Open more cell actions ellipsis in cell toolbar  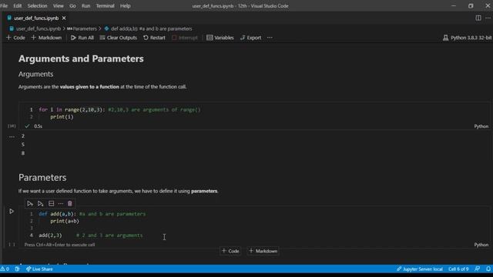61,203
